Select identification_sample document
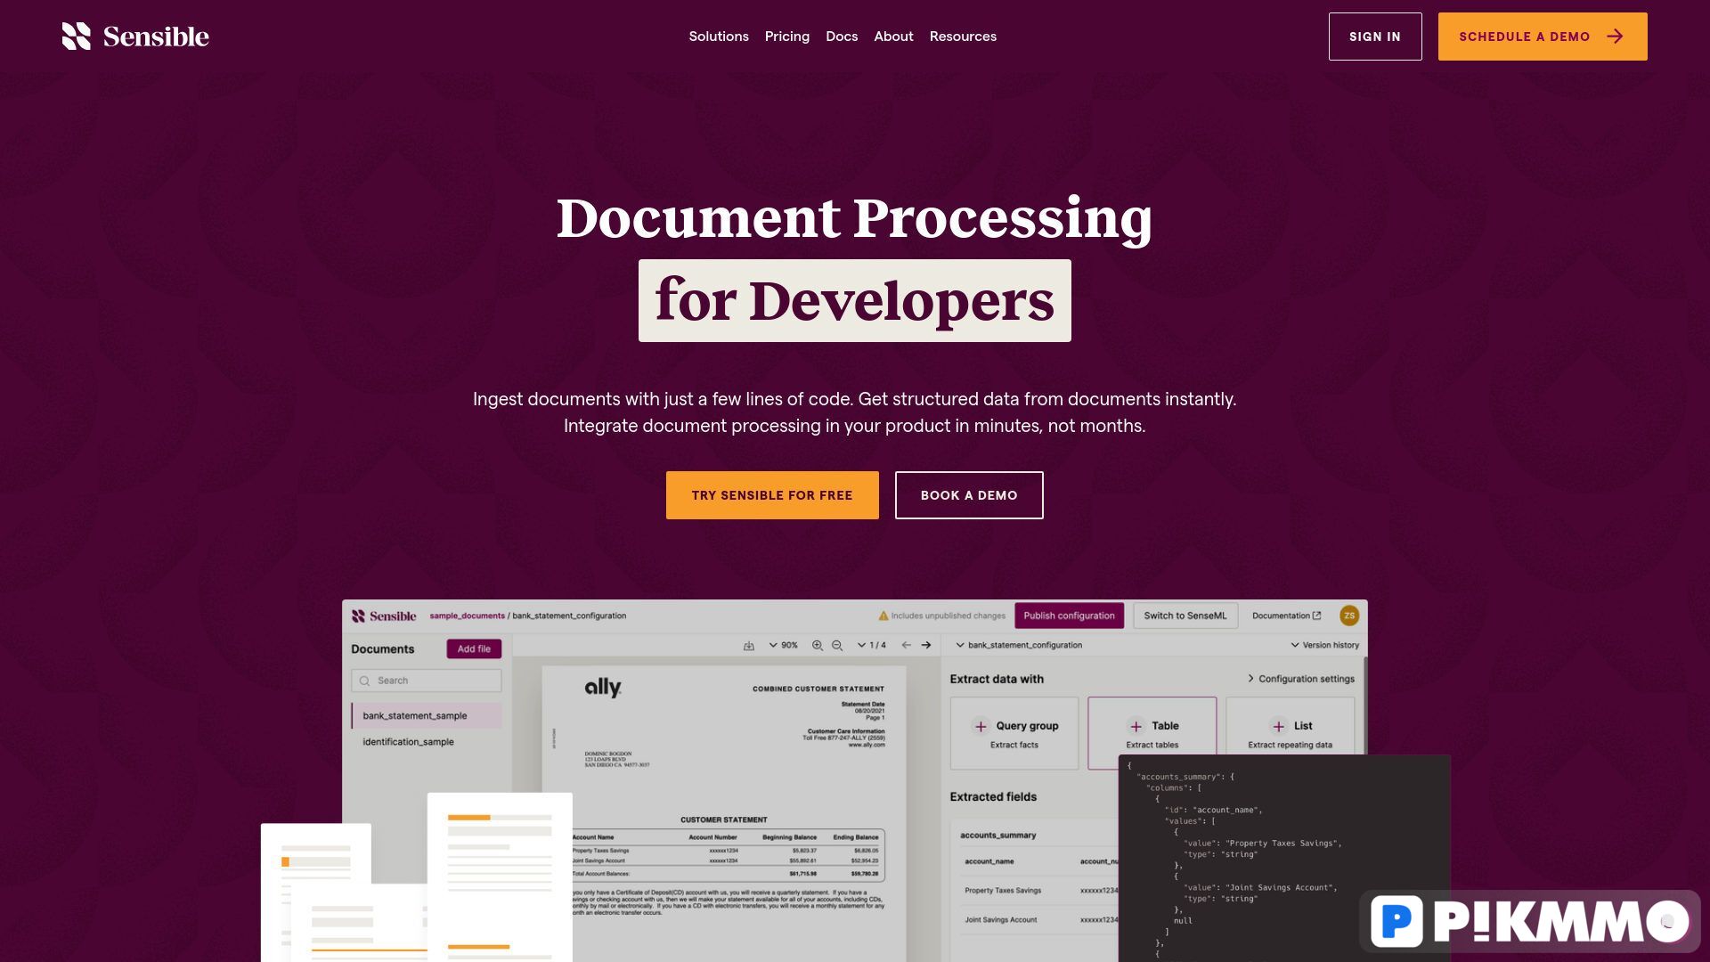 (408, 741)
